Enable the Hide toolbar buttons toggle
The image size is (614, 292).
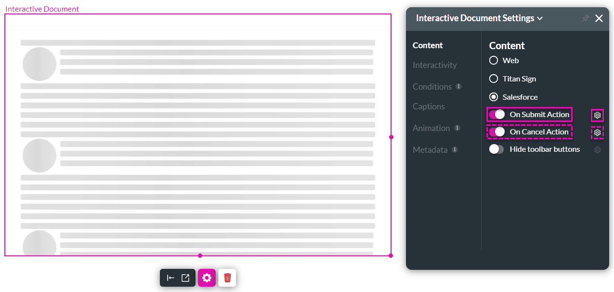click(x=496, y=149)
